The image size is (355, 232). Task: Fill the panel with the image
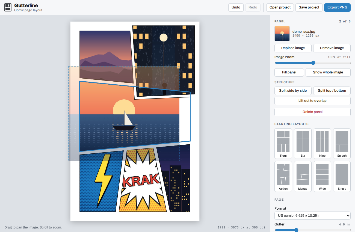(289, 72)
